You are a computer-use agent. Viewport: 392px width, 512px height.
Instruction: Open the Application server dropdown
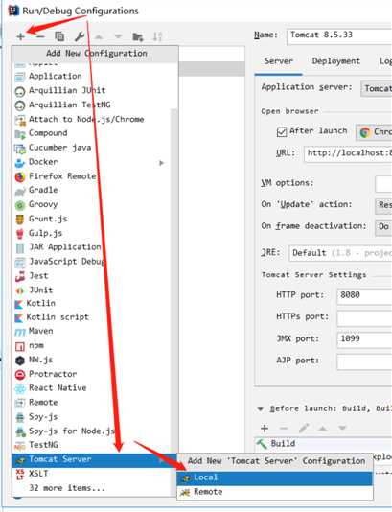click(x=377, y=88)
